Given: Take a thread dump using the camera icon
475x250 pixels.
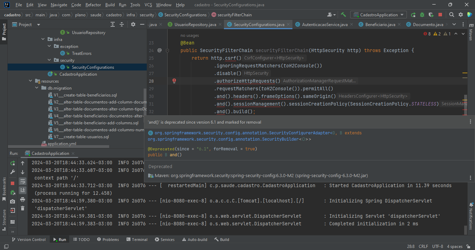Looking at the screenshot, I should point(13,201).
